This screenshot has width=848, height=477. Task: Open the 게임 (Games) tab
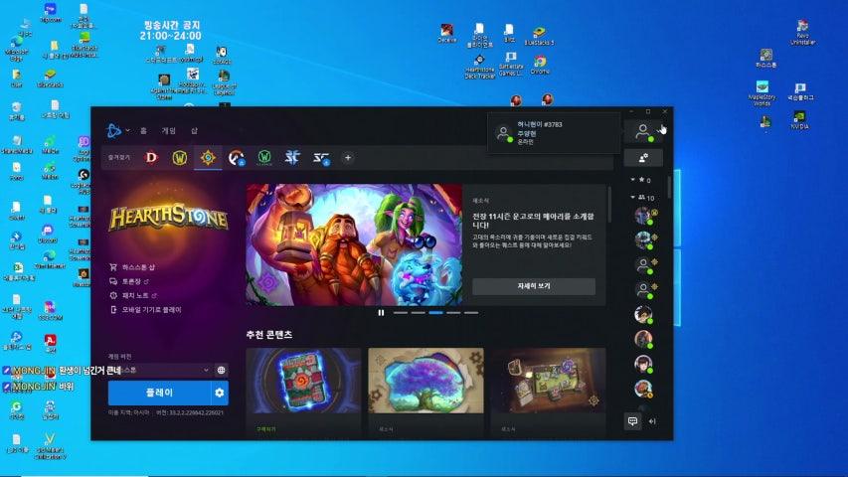[x=169, y=131]
